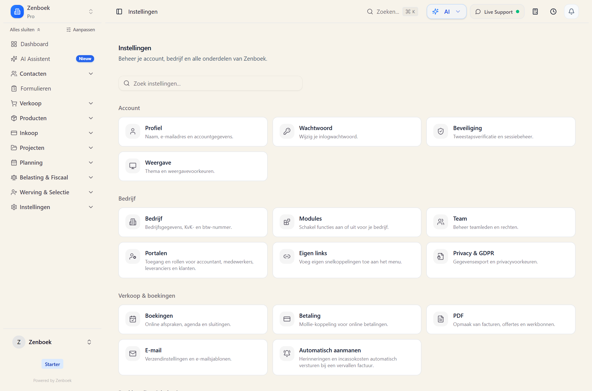Click Live Support button
The height and width of the screenshot is (391, 592).
(497, 12)
